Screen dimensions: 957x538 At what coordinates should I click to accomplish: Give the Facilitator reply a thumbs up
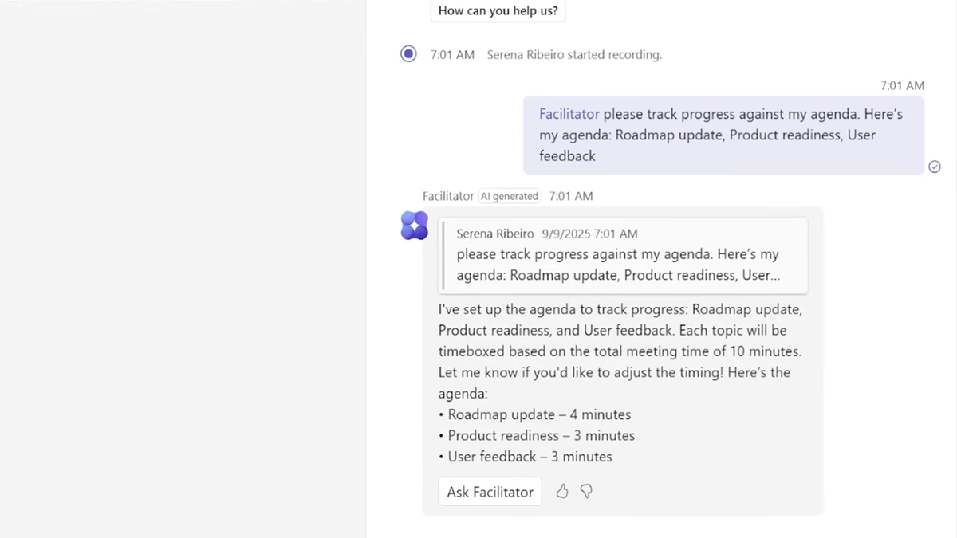562,491
